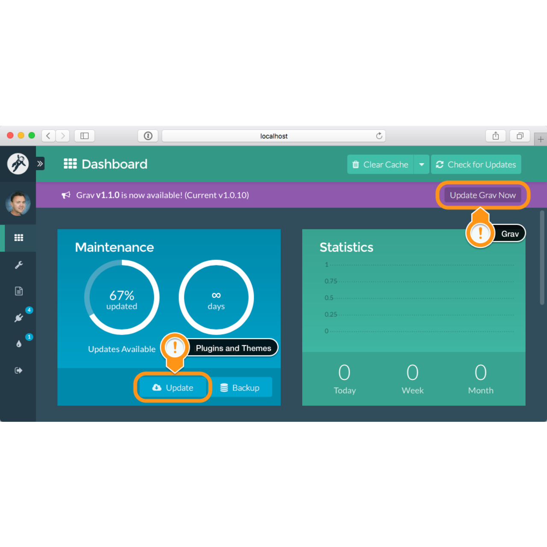This screenshot has height=547, width=547.
Task: Expand the sidebar with double chevron
Action: pyautogui.click(x=40, y=164)
